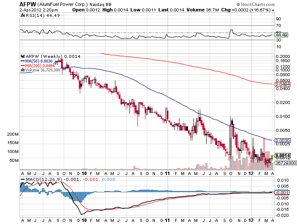Image resolution: width=297 pixels, height=224 pixels.
Task: Click the volume bars icon in legend
Action: pyautogui.click(x=23, y=70)
